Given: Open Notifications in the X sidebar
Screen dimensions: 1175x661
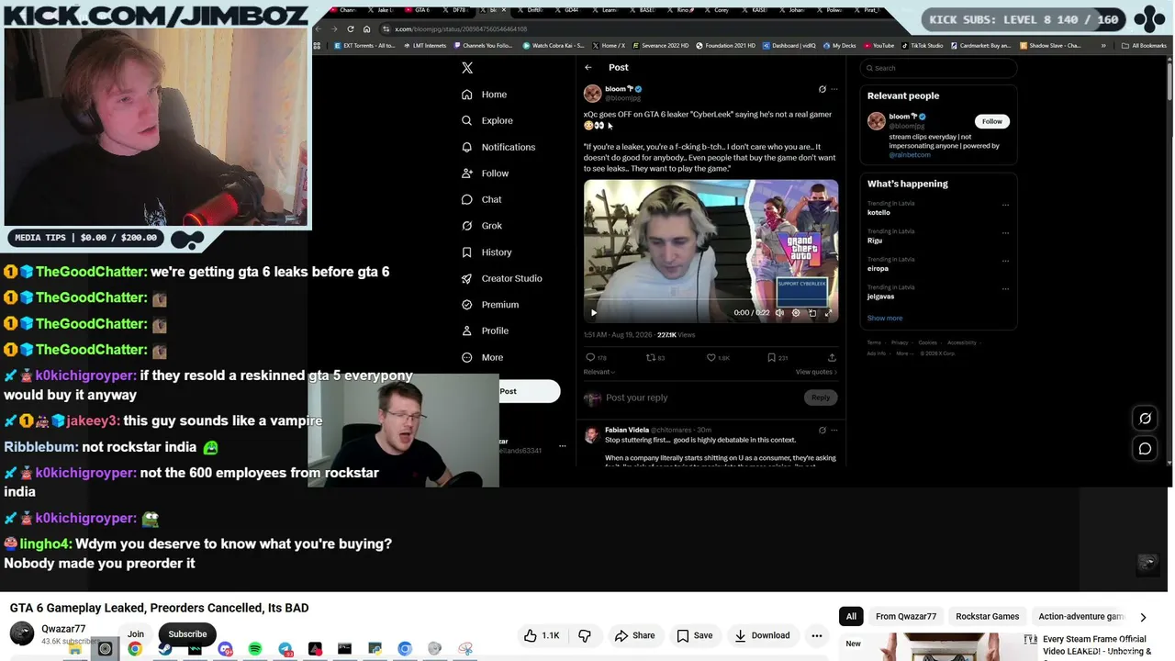Looking at the screenshot, I should tap(498, 147).
